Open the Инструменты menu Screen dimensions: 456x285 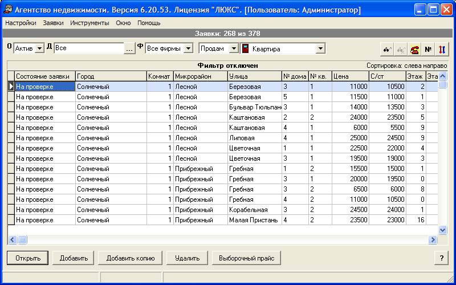(89, 23)
